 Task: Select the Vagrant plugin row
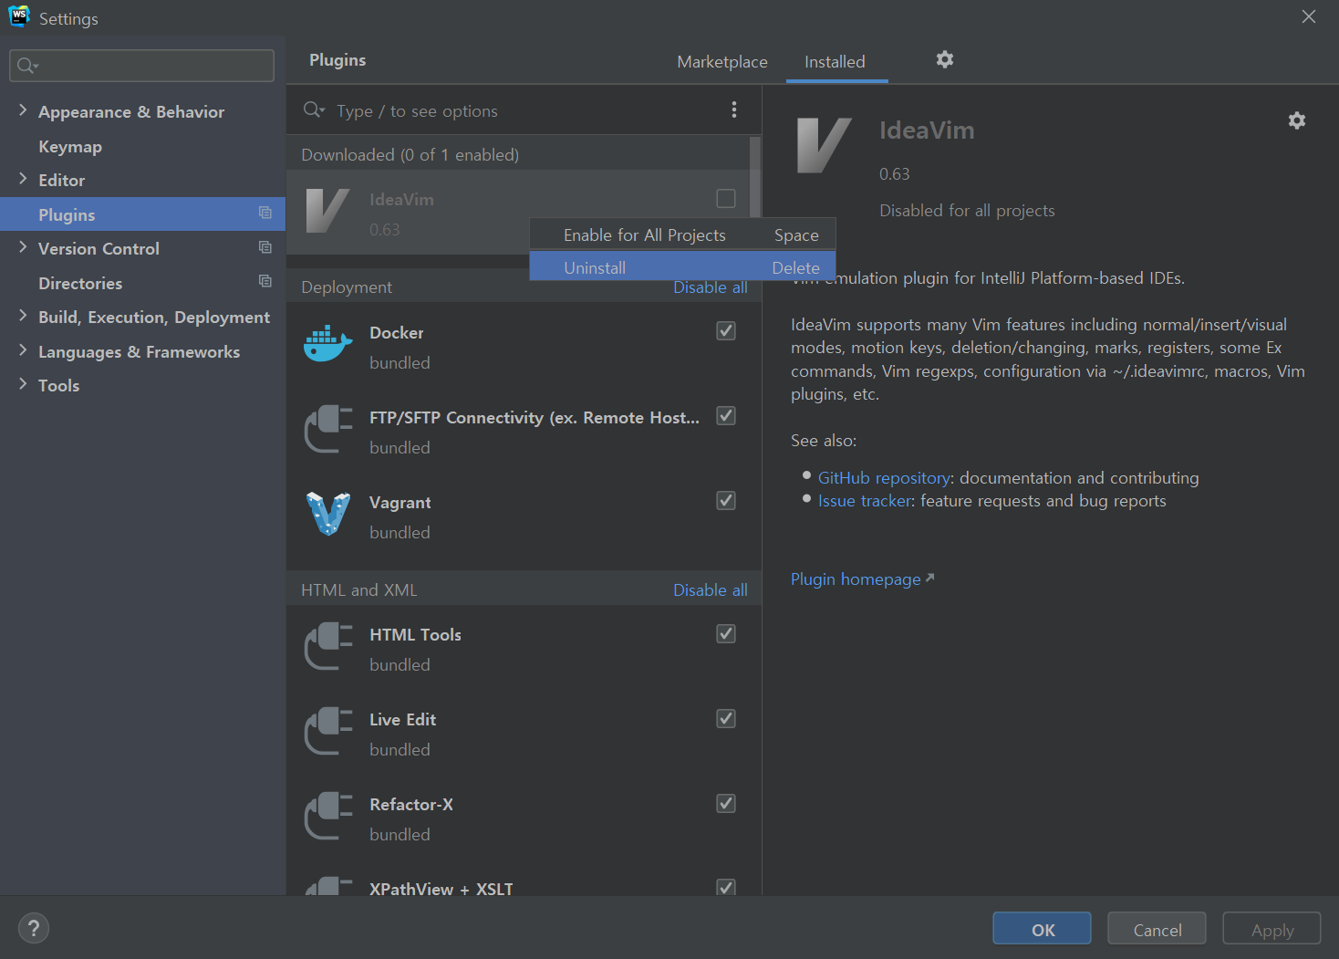[524, 516]
